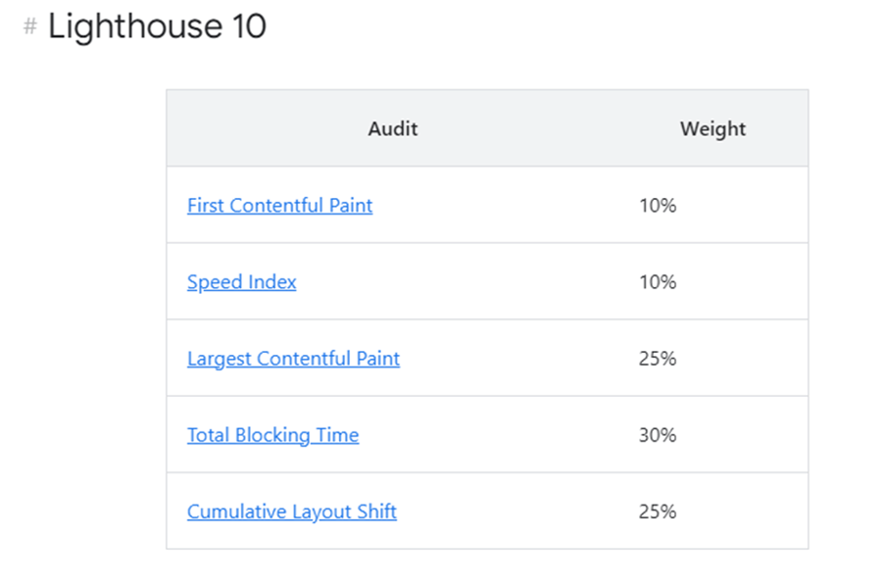The width and height of the screenshot is (882, 586).
Task: Open the Largest Contentful Paint link
Action: (293, 358)
